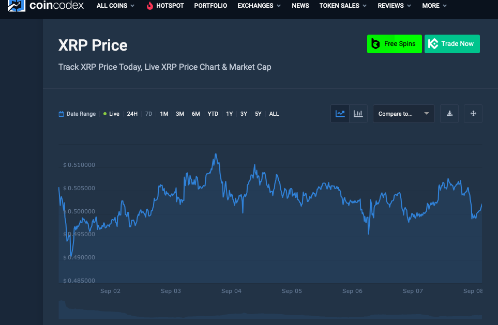Select the 3M time range

pos(180,114)
